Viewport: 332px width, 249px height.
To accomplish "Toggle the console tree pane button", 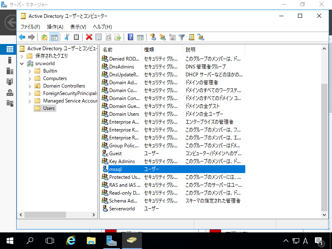I will pyautogui.click(x=54, y=37).
